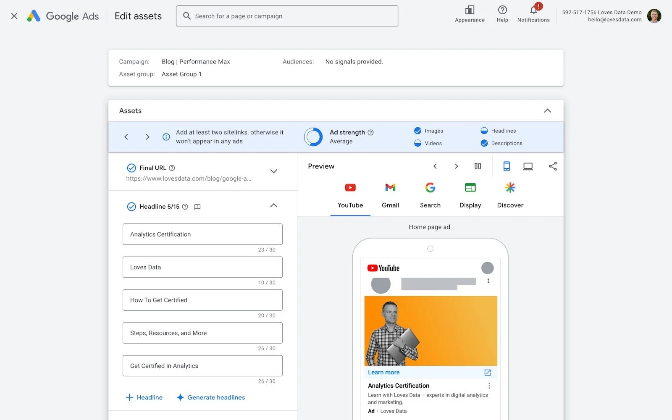Click Generate headlines
The image size is (672, 420).
click(210, 397)
